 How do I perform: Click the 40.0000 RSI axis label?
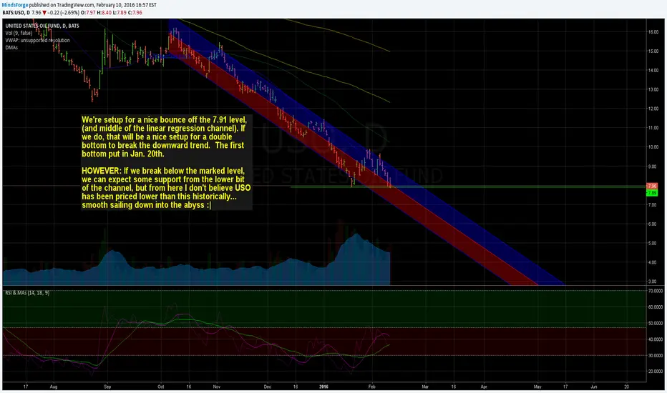click(x=655, y=339)
